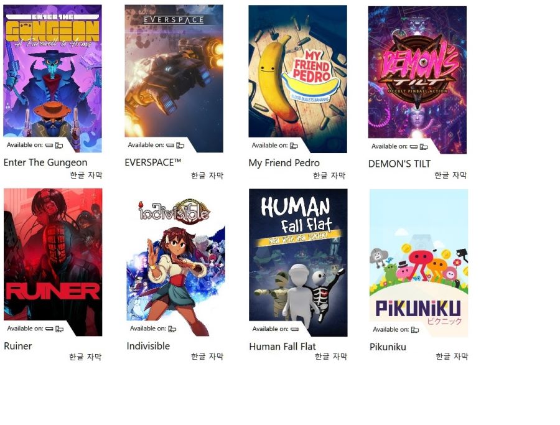560x425 pixels.
Task: Select the Ruiner game cover
Action: [x=53, y=262]
